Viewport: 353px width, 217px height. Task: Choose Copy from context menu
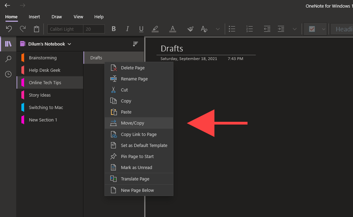(x=139, y=101)
